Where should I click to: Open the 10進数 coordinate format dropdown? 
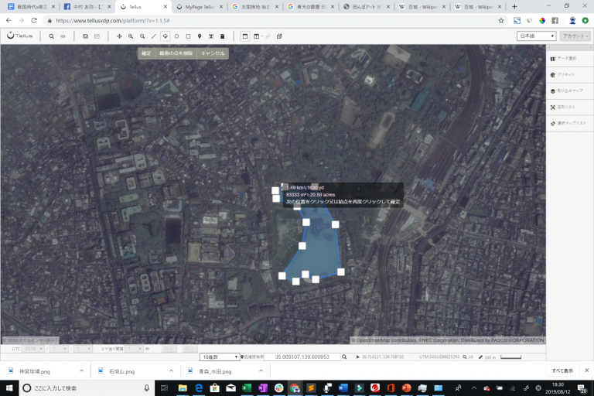click(220, 357)
